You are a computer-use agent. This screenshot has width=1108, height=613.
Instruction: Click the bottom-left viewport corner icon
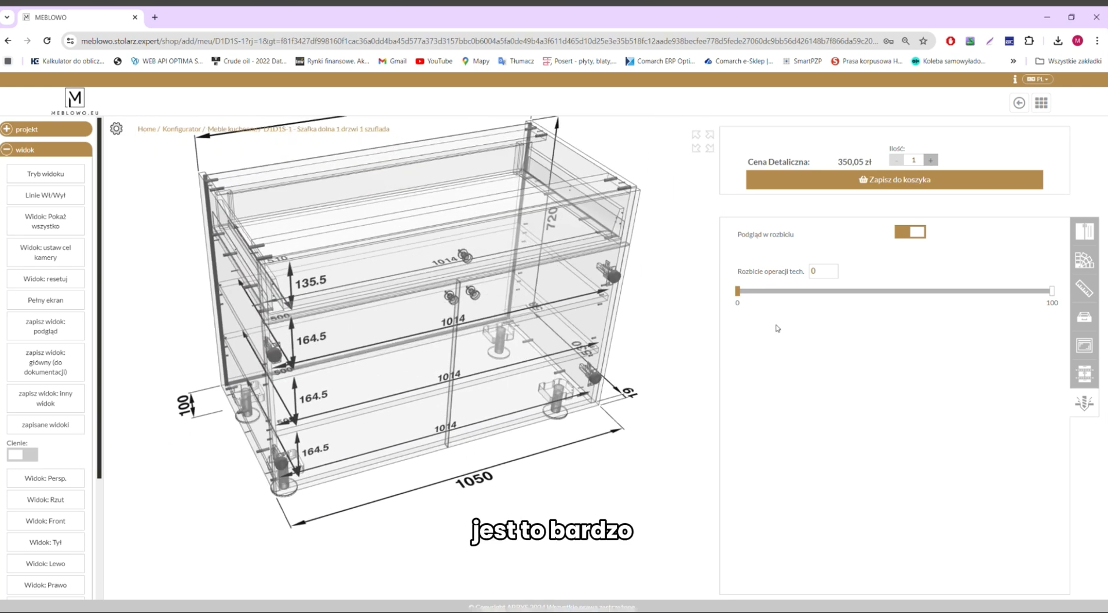point(696,148)
